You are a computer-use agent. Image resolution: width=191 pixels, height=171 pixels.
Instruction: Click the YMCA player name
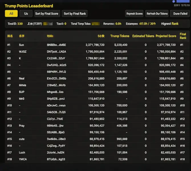[x=23, y=159]
